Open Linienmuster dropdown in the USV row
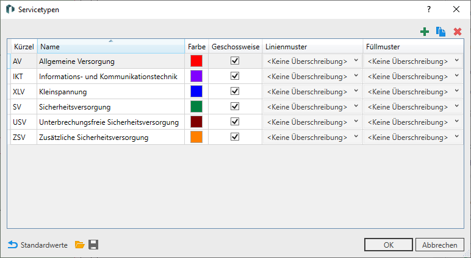 click(312, 122)
